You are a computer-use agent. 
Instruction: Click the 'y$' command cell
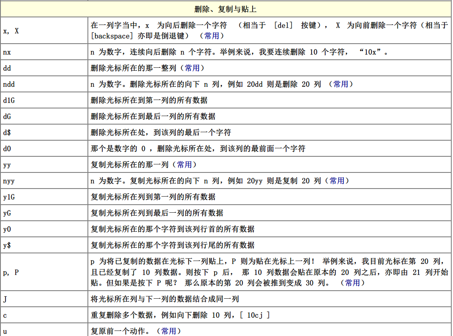(44, 245)
